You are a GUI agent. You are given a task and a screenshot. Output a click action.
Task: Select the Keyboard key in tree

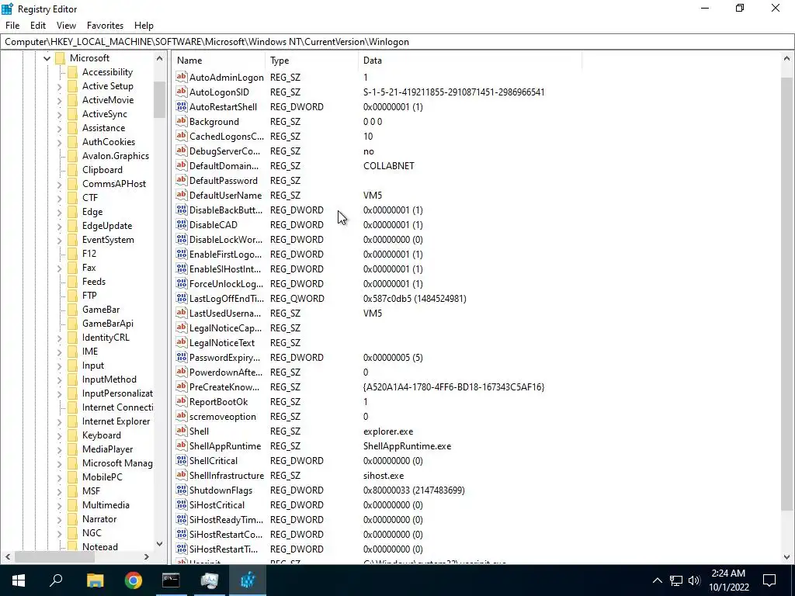pyautogui.click(x=102, y=435)
